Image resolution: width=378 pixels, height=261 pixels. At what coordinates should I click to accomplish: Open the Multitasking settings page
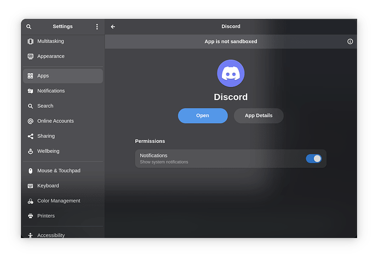click(x=63, y=42)
